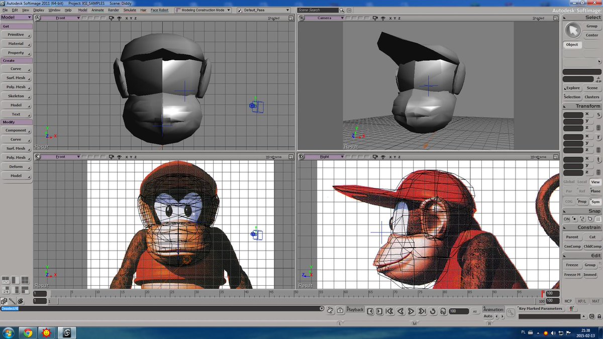603x339 pixels.
Task: Click the eye icon in viewport A header
Action: click(120, 18)
